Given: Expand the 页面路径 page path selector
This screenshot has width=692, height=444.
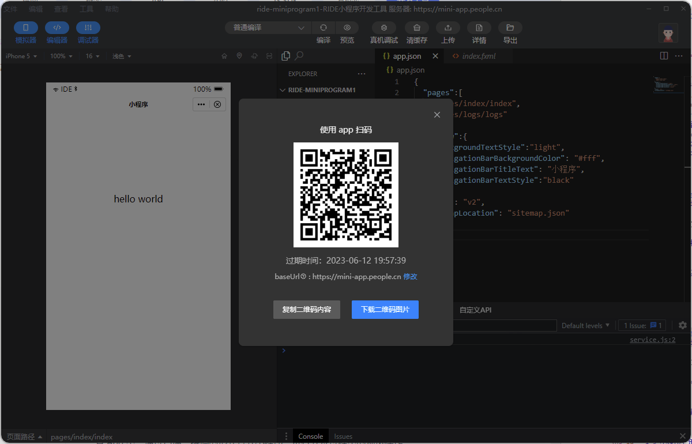Looking at the screenshot, I should point(24,437).
